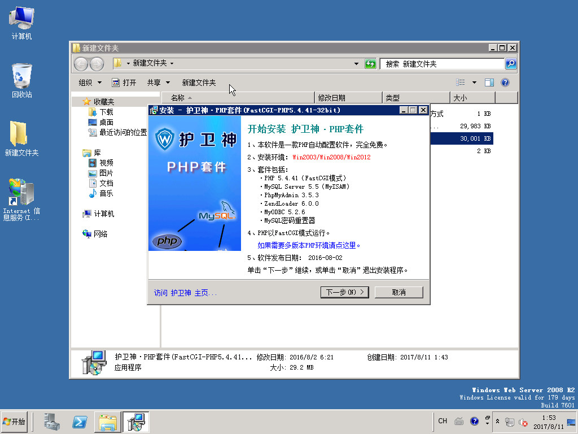Select the 计算机 desktop icon
This screenshot has width=578, height=434.
pyautogui.click(x=22, y=23)
